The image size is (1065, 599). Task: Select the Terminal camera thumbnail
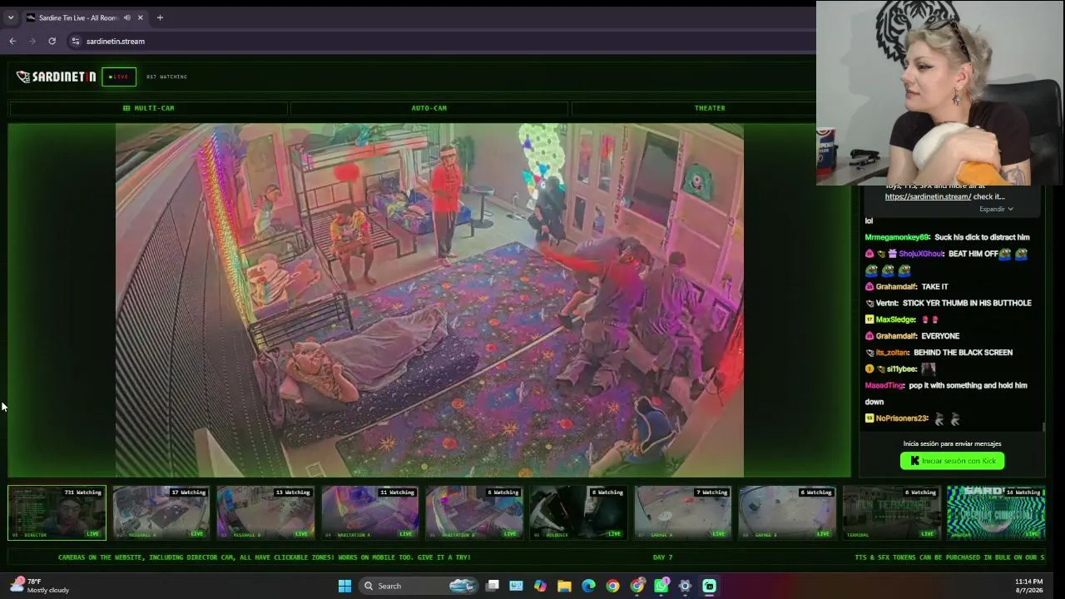(x=892, y=512)
